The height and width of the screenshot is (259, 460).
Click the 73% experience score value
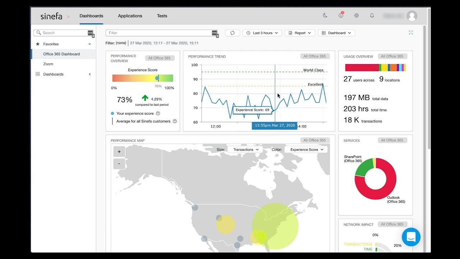[125, 100]
